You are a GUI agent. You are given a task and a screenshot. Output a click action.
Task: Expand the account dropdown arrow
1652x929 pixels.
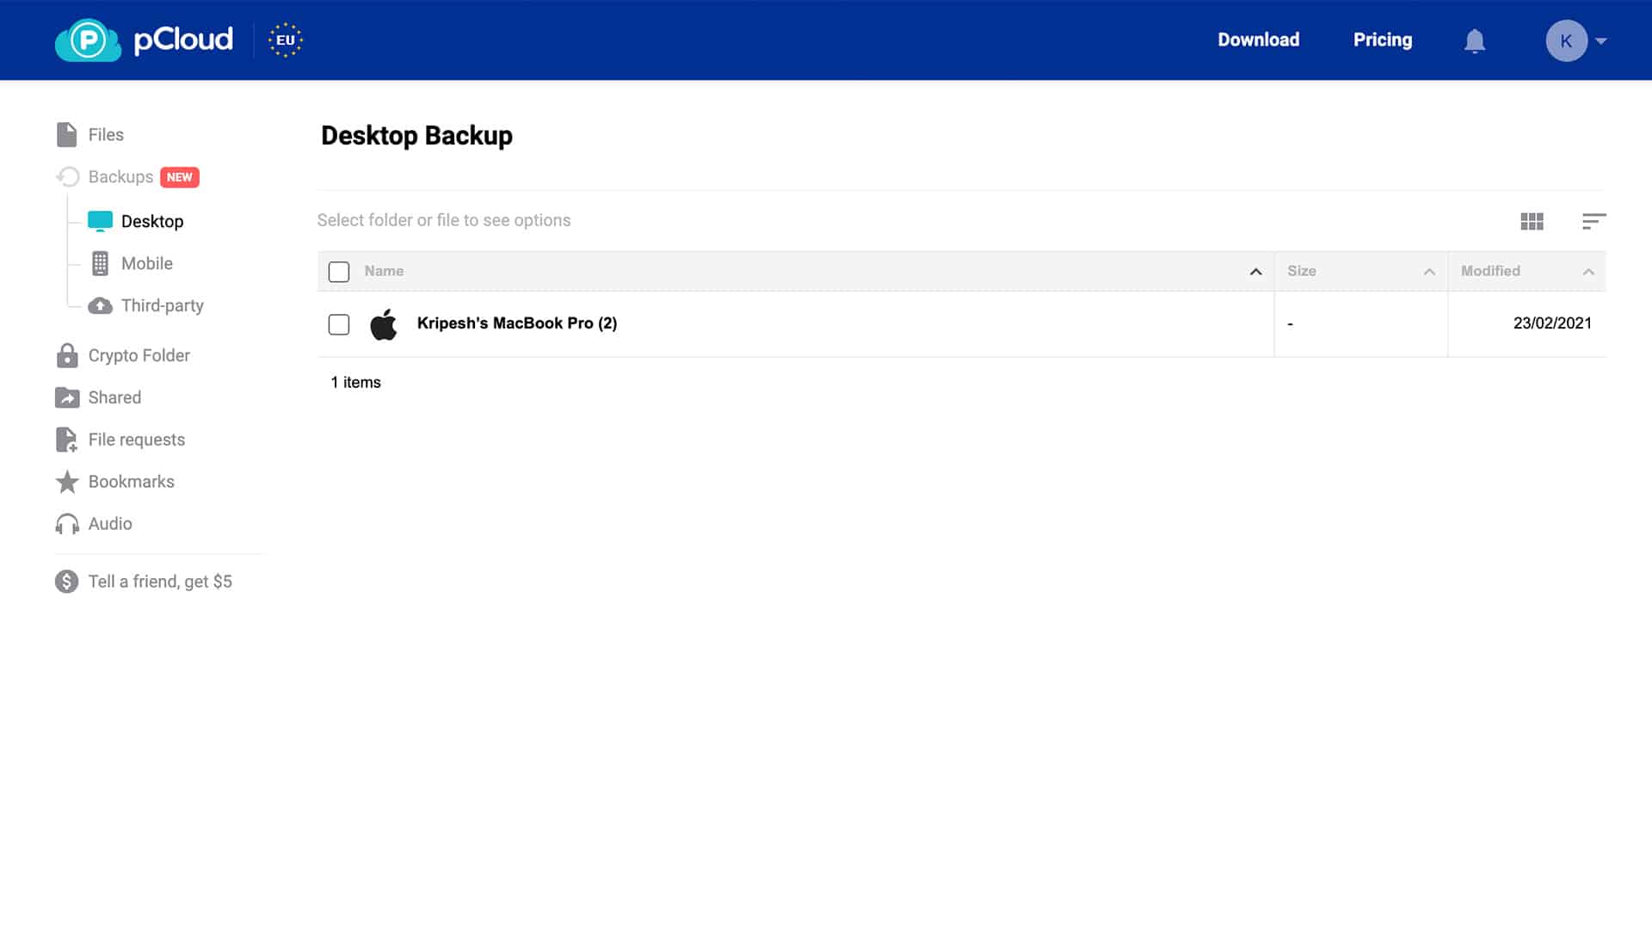tap(1601, 40)
